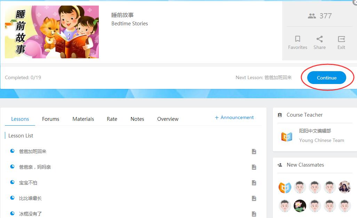The image size is (357, 218).
Task: Open the lesson 爸爸加班回来 in the Lesson List
Action: [x=33, y=151]
